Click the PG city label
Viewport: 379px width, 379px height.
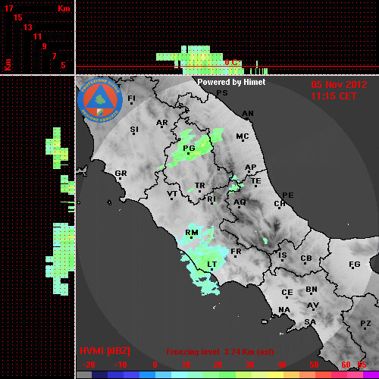(189, 148)
